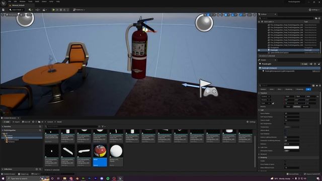The height and width of the screenshot is (181, 322).
Task: Open the Perspective view mode dropdown
Action: point(12,15)
